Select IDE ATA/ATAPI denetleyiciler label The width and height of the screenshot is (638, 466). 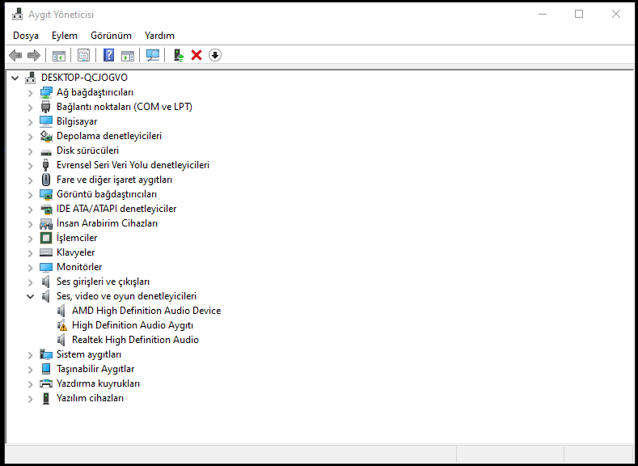click(116, 209)
